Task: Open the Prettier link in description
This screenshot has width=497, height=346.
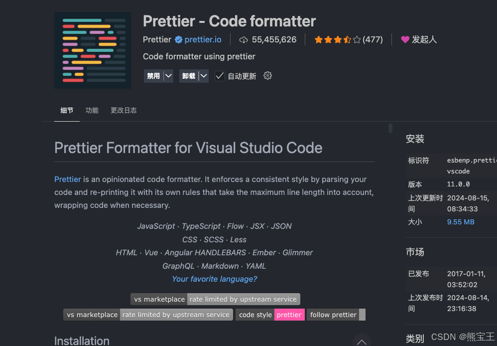Action: pyautogui.click(x=68, y=179)
